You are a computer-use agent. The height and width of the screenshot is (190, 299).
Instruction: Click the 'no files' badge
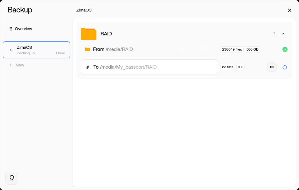228,67
